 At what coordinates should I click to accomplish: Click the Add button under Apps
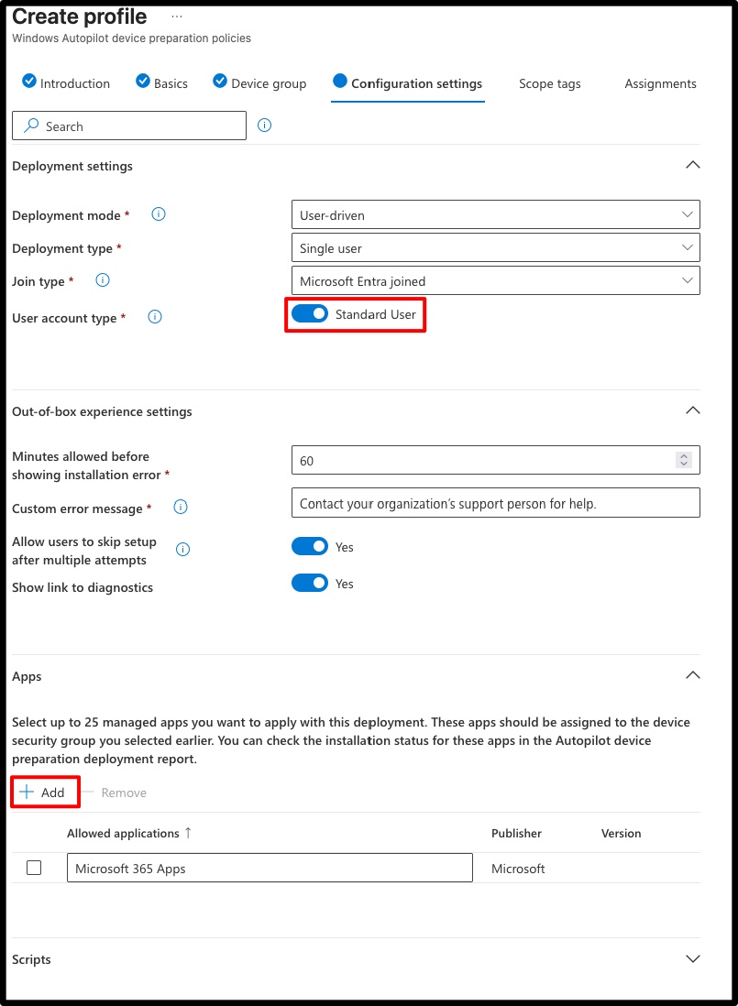coord(42,793)
